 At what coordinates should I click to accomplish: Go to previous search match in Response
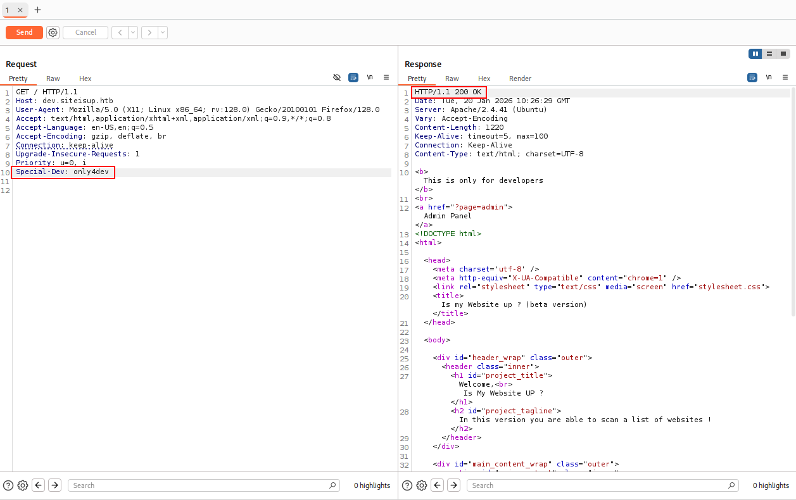(438, 485)
